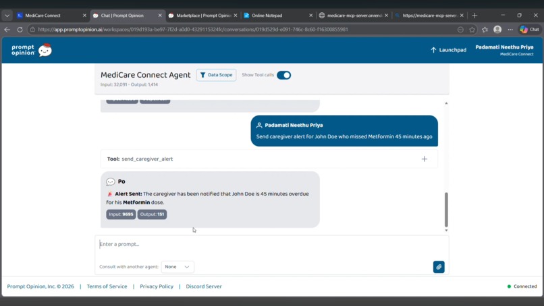Close the Online Notepad tab
The height and width of the screenshot is (306, 544).
[x=311, y=16]
